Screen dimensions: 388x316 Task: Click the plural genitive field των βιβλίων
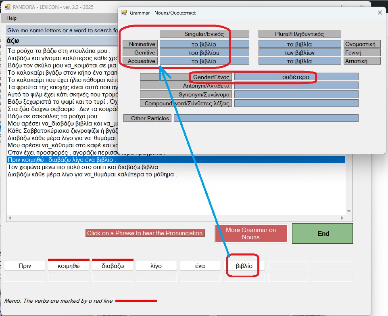click(x=299, y=53)
